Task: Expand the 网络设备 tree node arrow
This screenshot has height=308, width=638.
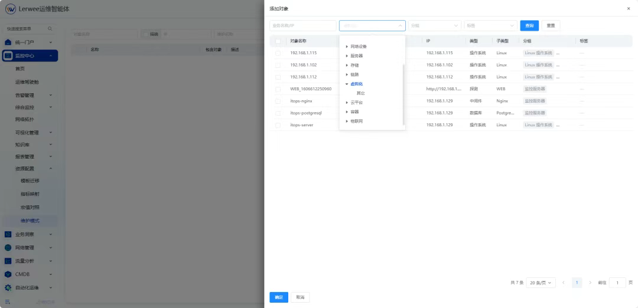Action: 347,47
